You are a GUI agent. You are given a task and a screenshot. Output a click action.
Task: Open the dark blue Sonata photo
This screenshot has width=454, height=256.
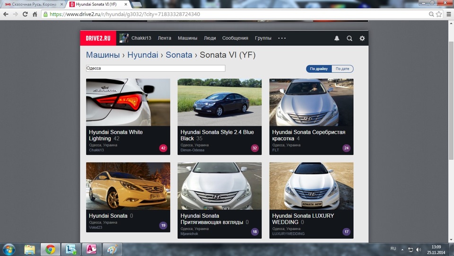(219, 102)
